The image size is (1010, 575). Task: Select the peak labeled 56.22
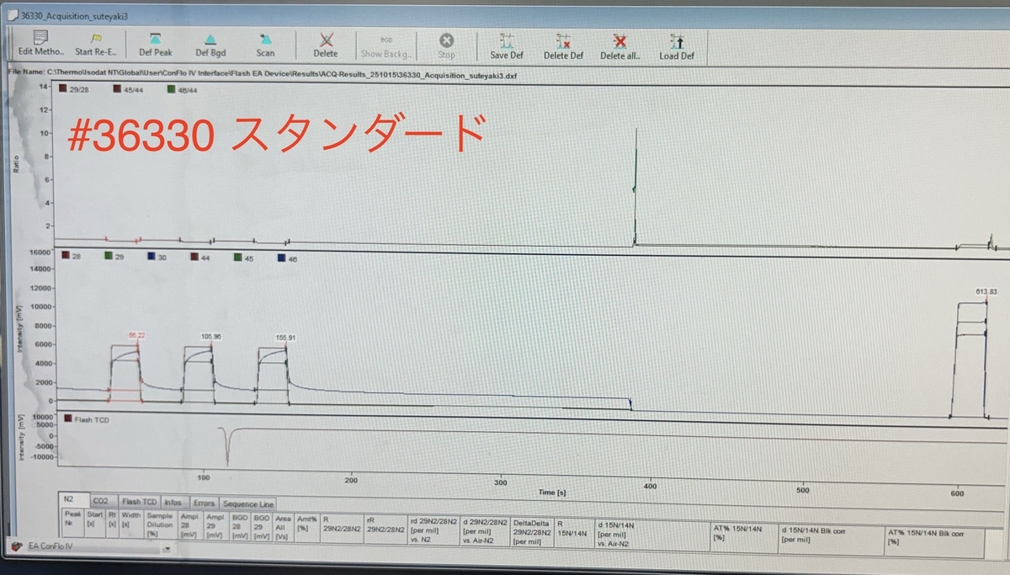click(x=136, y=335)
